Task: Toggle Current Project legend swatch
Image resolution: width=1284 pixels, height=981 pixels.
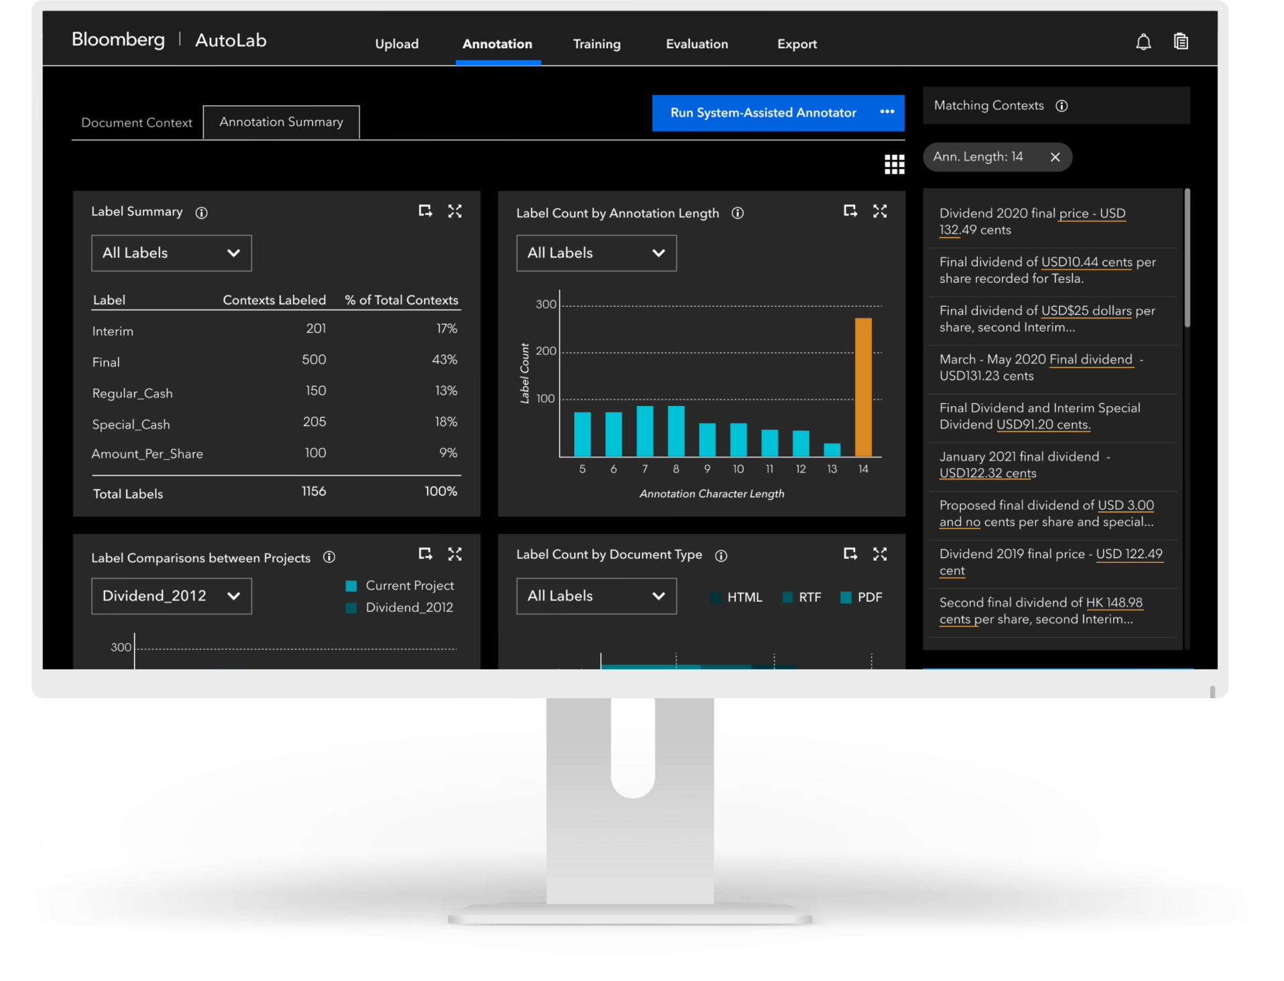Action: (350, 586)
